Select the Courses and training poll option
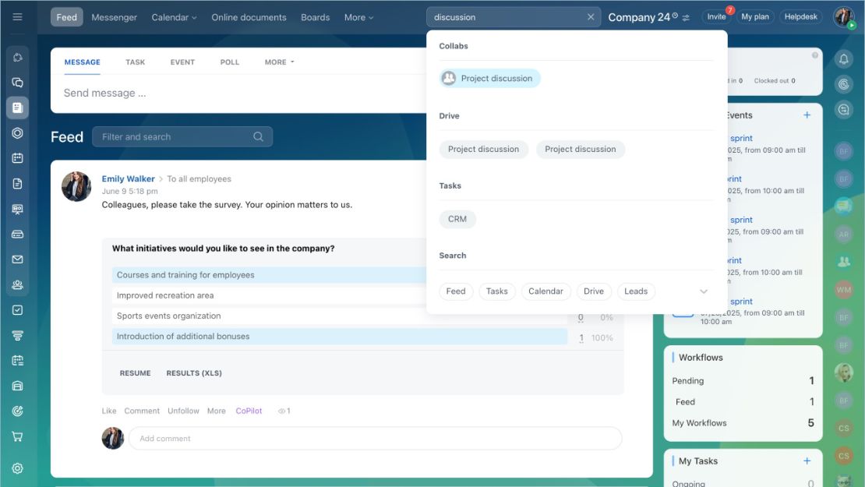Viewport: 865px width, 487px height. pyautogui.click(x=185, y=274)
